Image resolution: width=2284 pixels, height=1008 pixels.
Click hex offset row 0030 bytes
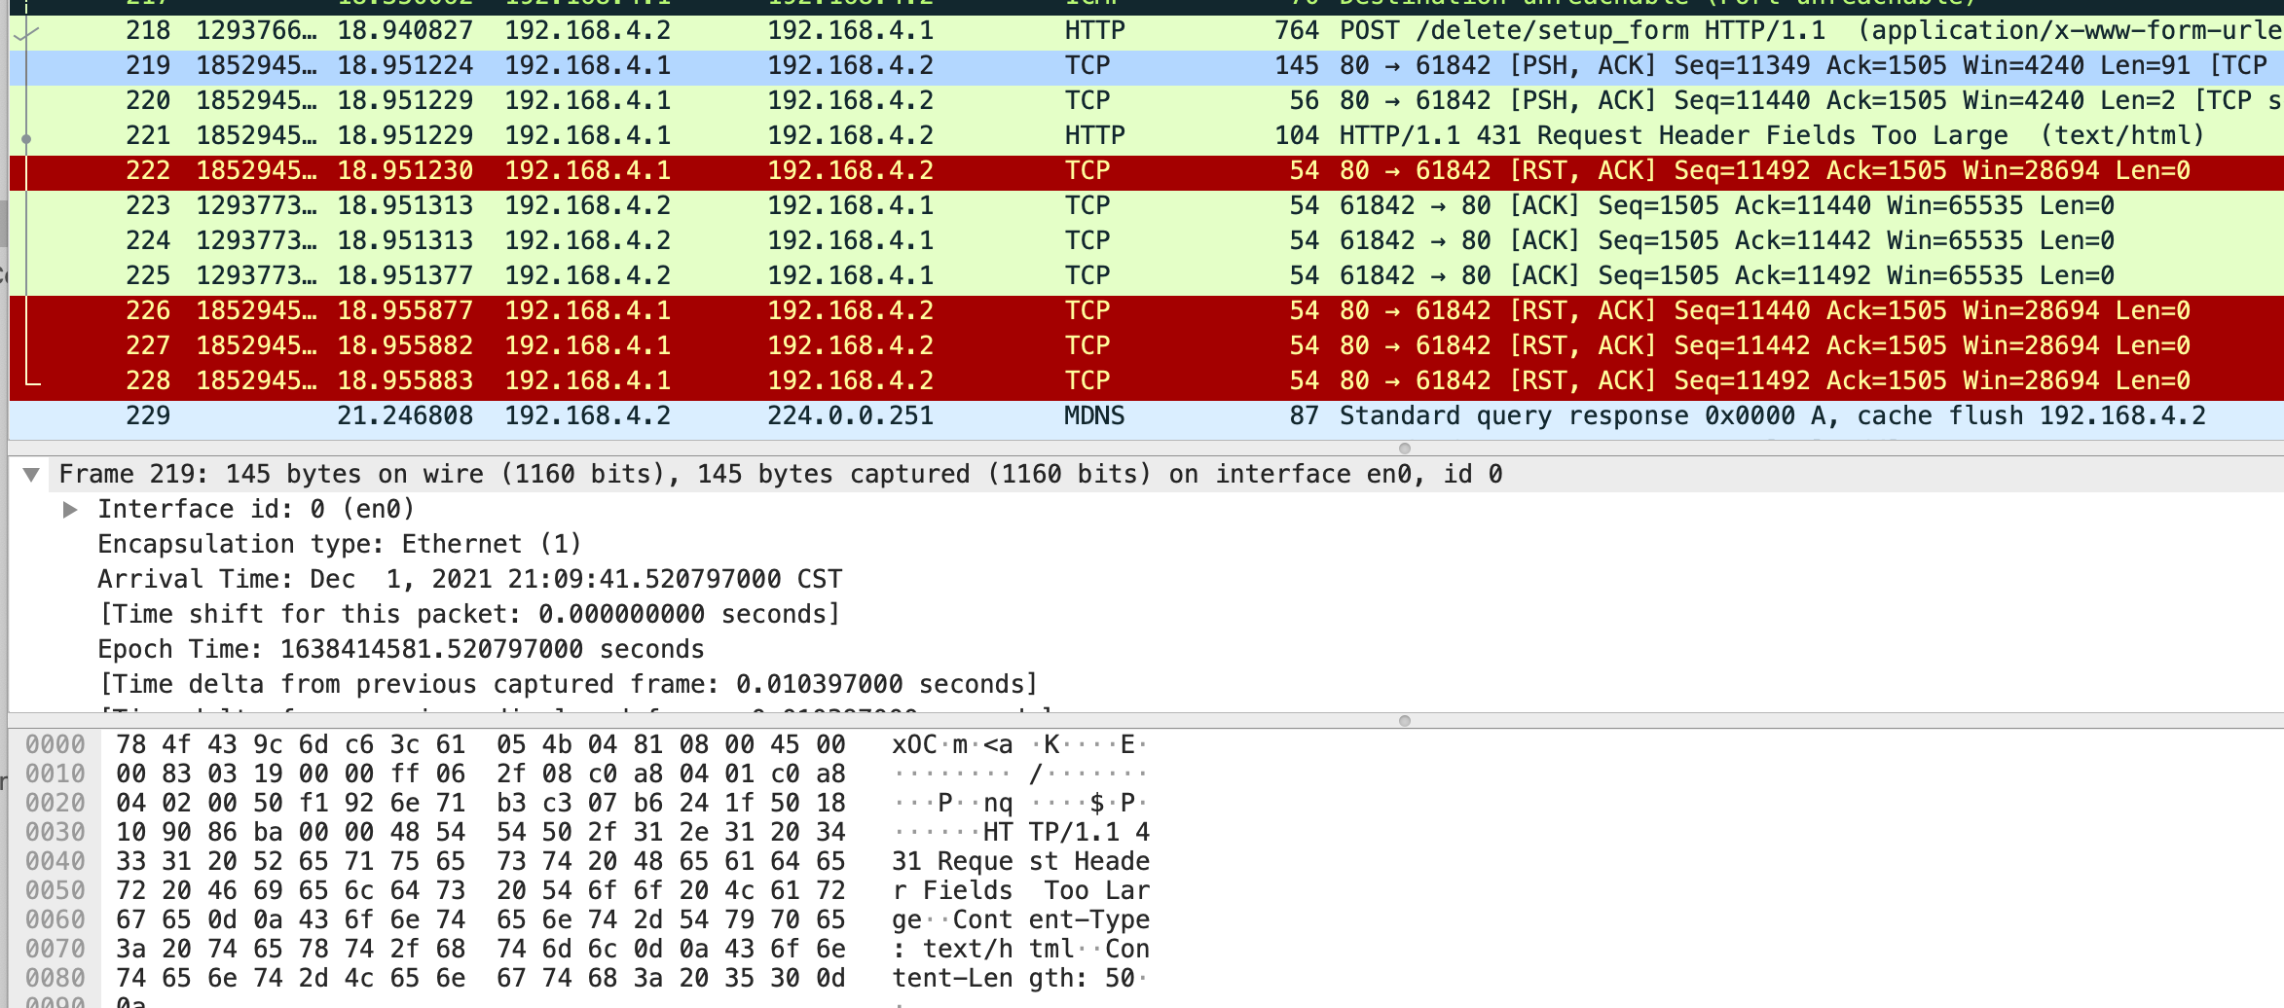(x=480, y=833)
